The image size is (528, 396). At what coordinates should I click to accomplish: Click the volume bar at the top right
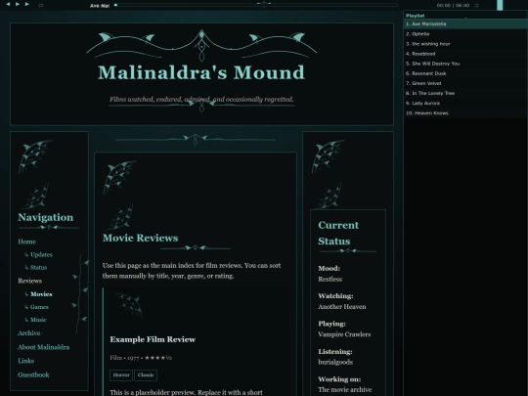[x=500, y=5]
